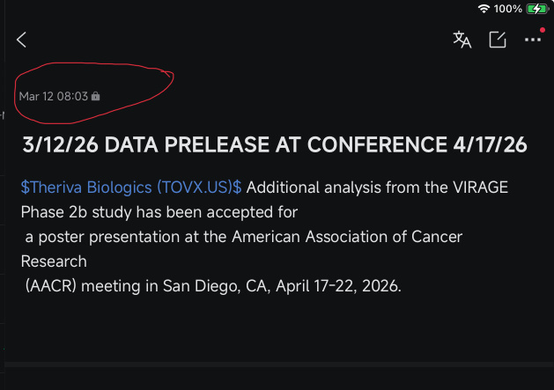The height and width of the screenshot is (390, 554).
Task: Click the red hand-drawn circle outline
Action: (93, 93)
